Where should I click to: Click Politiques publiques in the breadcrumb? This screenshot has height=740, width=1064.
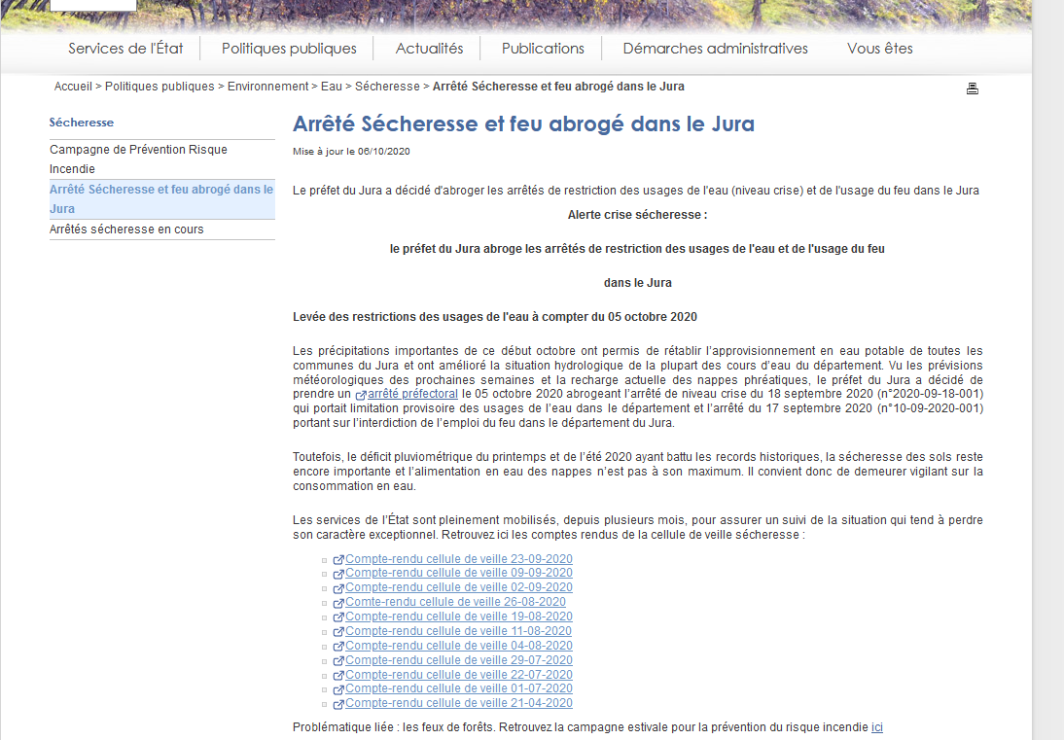click(x=160, y=87)
